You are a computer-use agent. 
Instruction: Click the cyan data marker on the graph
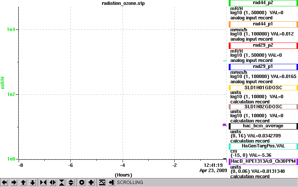click(225, 61)
